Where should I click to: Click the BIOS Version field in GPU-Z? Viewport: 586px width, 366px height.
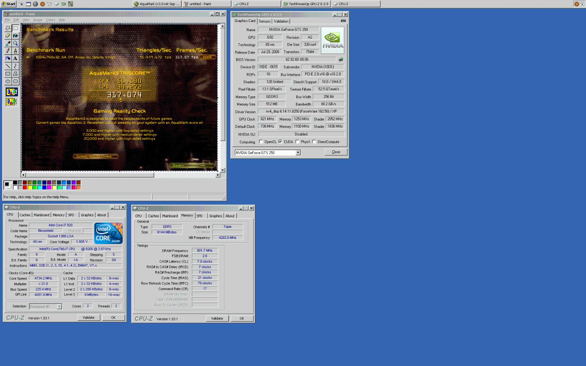click(297, 59)
